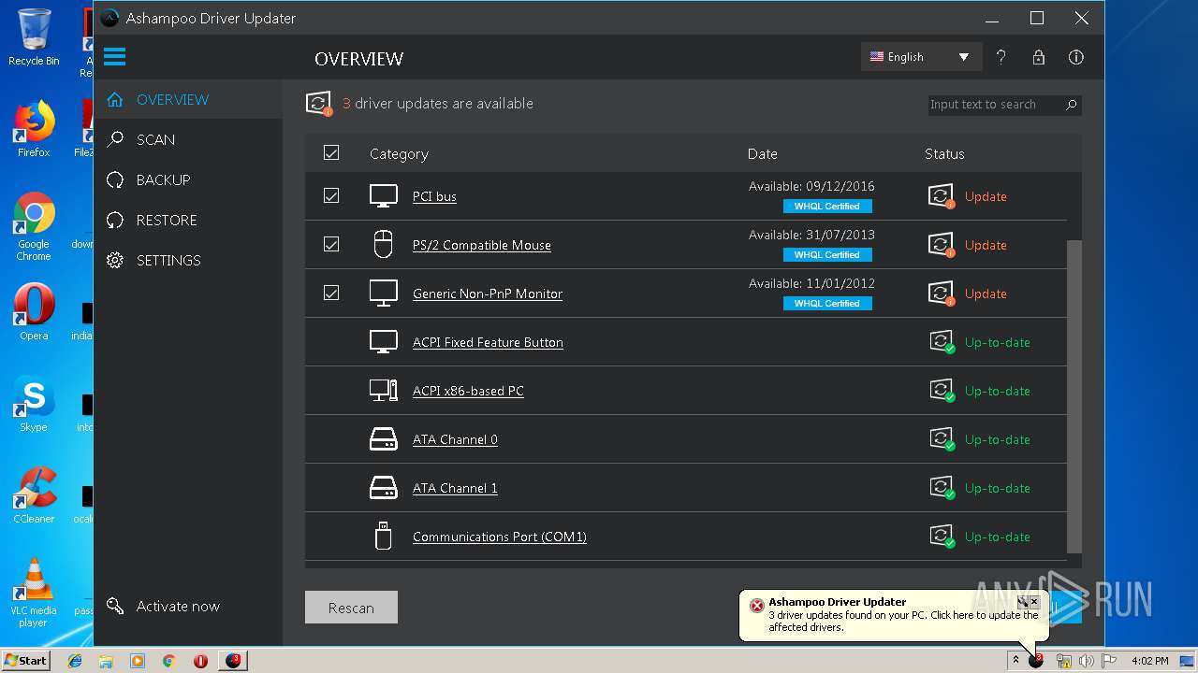The height and width of the screenshot is (673, 1198).
Task: Open the English language dropdown
Action: [x=921, y=57]
